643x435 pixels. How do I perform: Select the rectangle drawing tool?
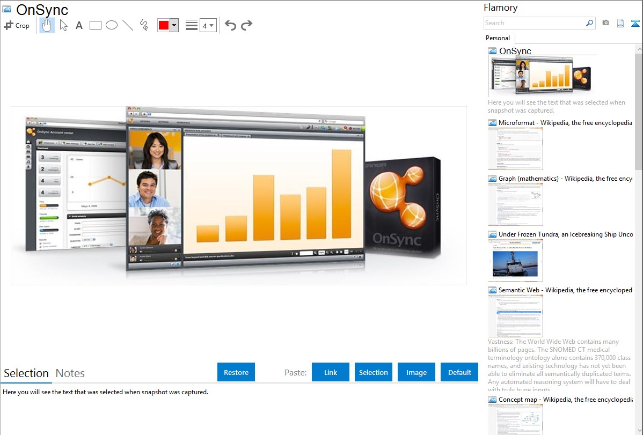pos(96,25)
